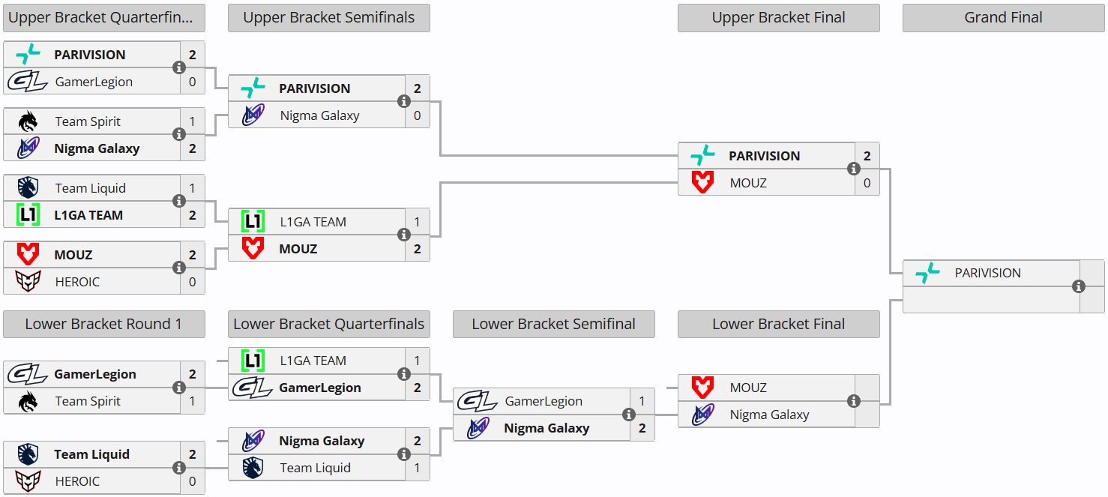Select the Upper Bracket Semifinals header

[328, 18]
